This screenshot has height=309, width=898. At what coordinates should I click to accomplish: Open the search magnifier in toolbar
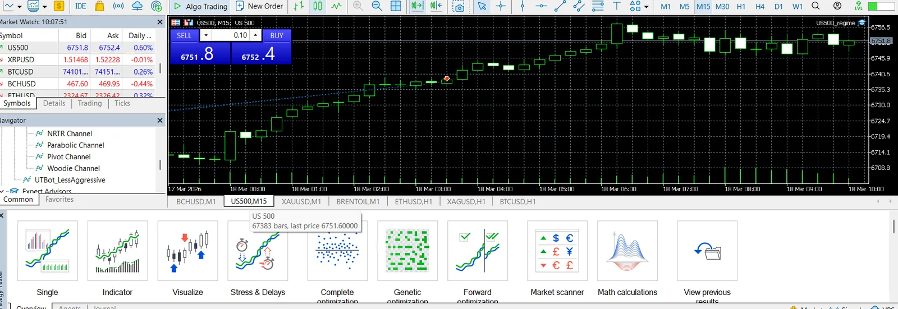815,6
